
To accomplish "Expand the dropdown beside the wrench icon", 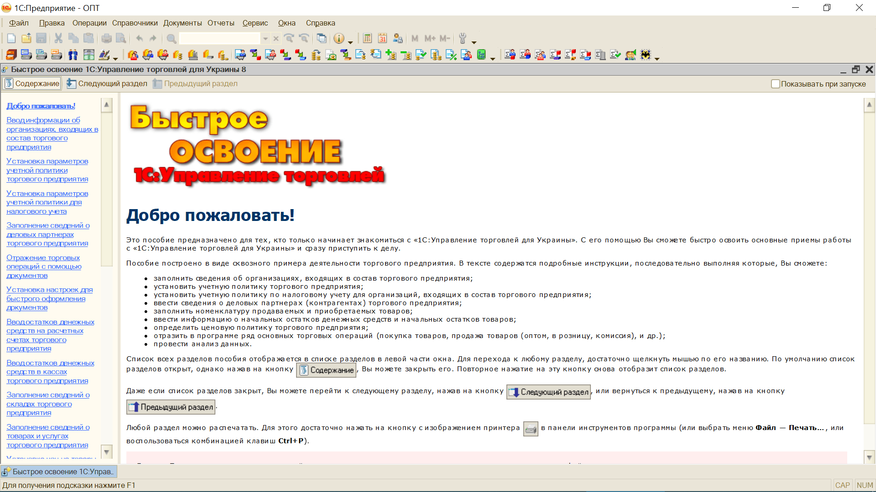I will pos(474,41).
